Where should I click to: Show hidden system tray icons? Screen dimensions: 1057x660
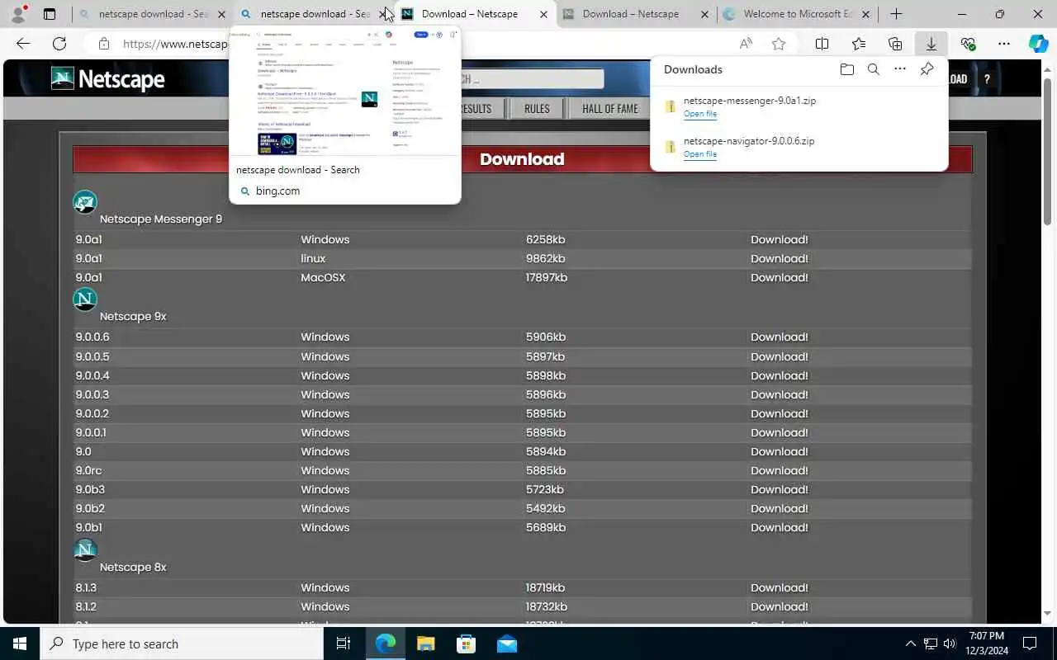(x=911, y=643)
